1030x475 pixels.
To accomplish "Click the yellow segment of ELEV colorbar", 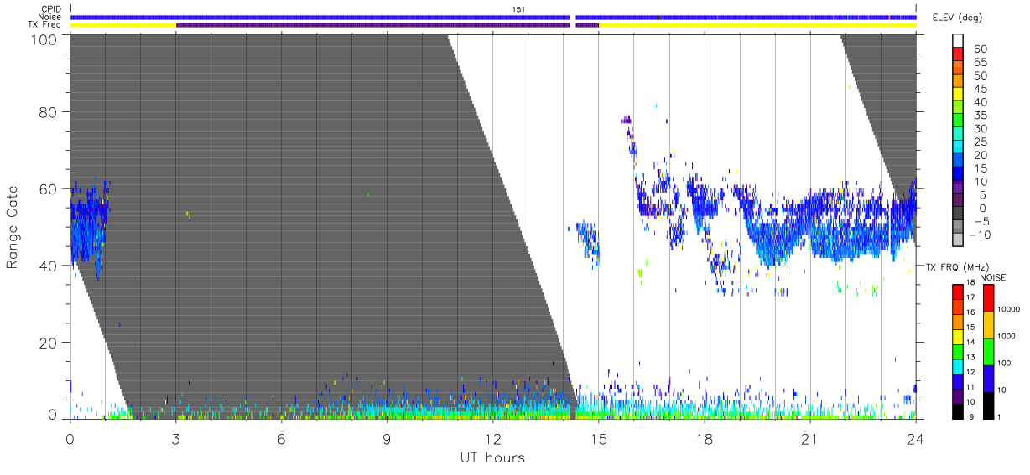I will pyautogui.click(x=959, y=95).
